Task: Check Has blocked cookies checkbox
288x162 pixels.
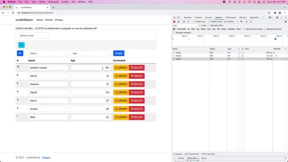Action: [244, 29]
